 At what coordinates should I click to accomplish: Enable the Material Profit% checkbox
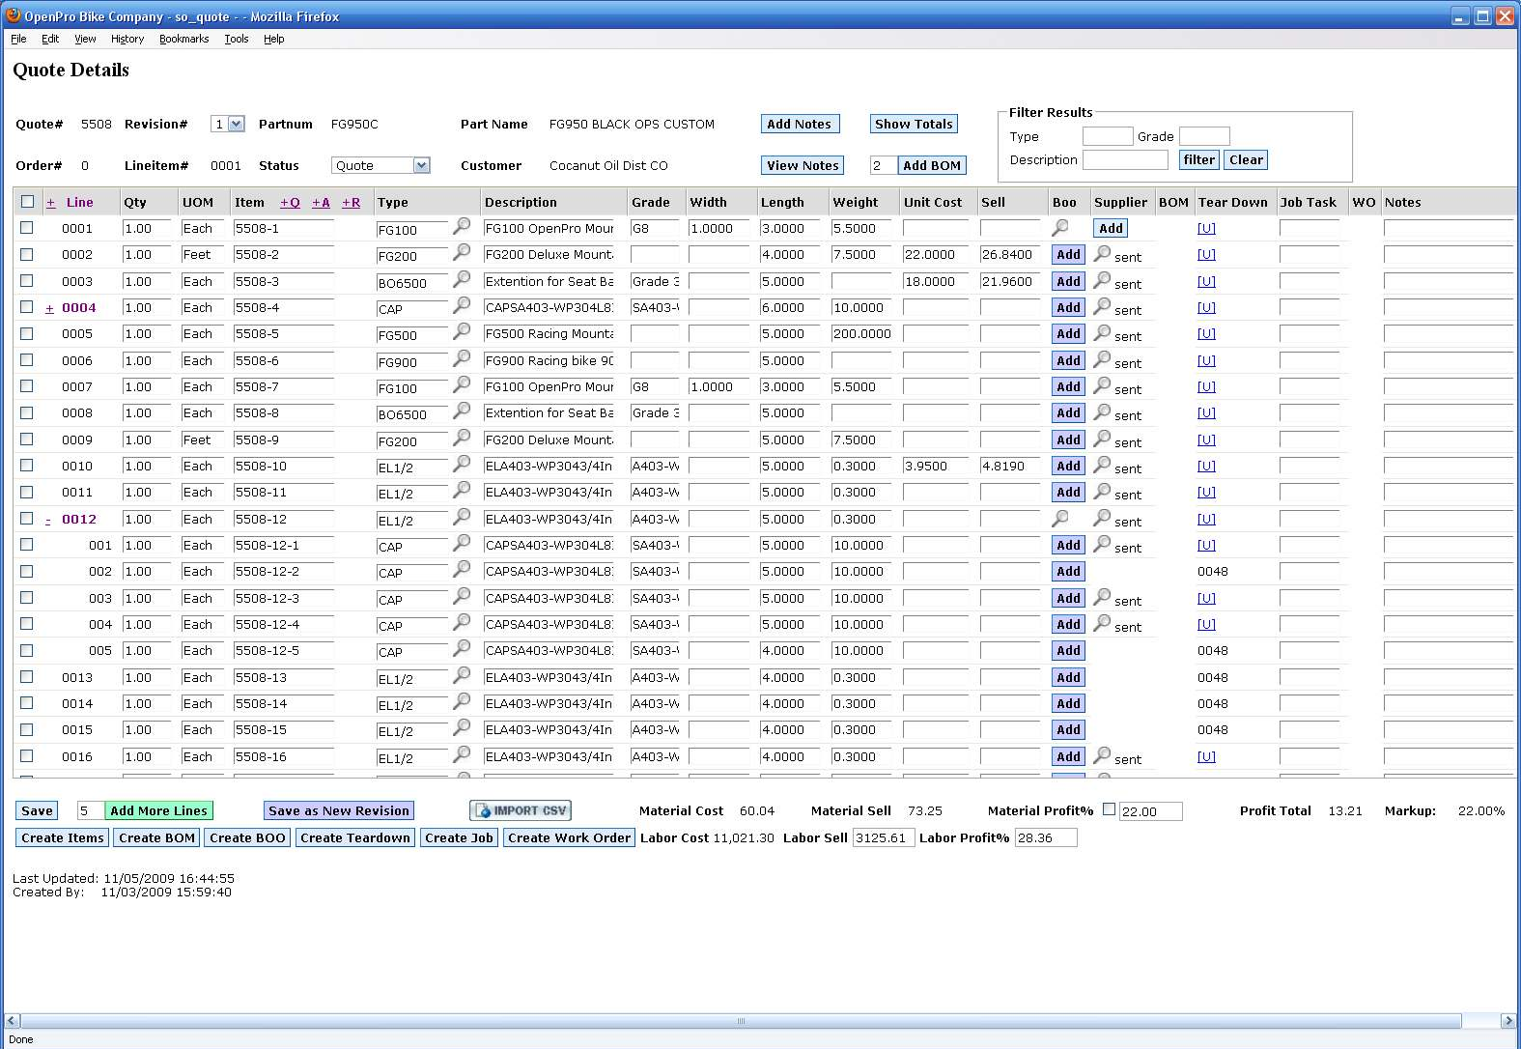coord(1109,809)
